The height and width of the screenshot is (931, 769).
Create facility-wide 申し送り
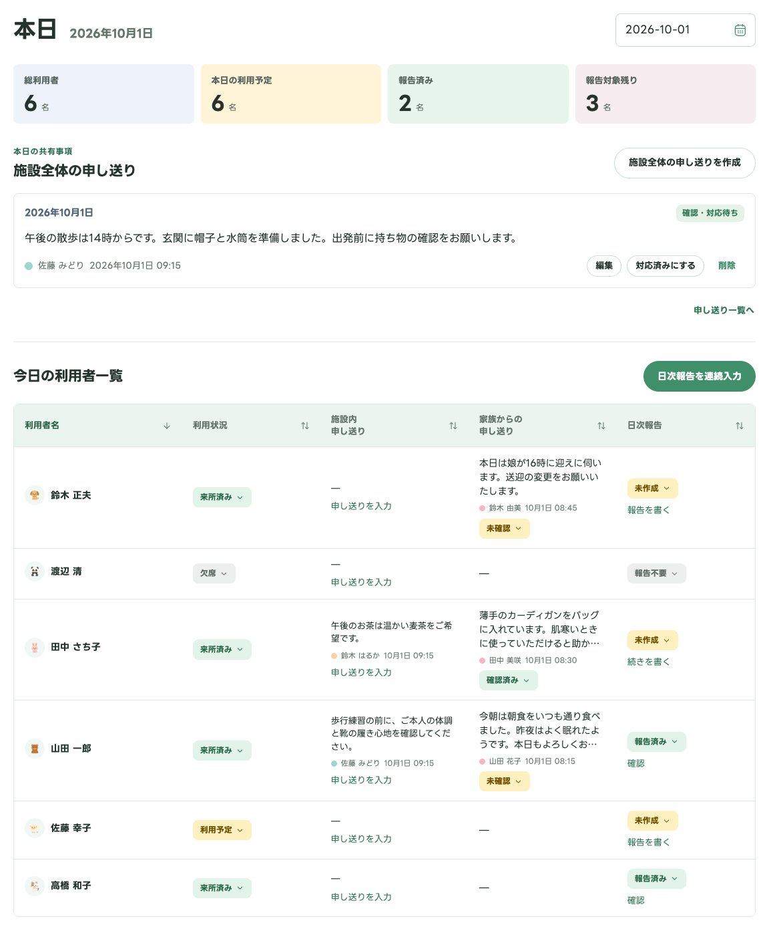click(x=685, y=163)
